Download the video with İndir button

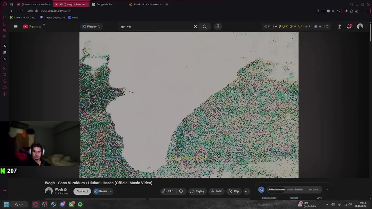216,191
